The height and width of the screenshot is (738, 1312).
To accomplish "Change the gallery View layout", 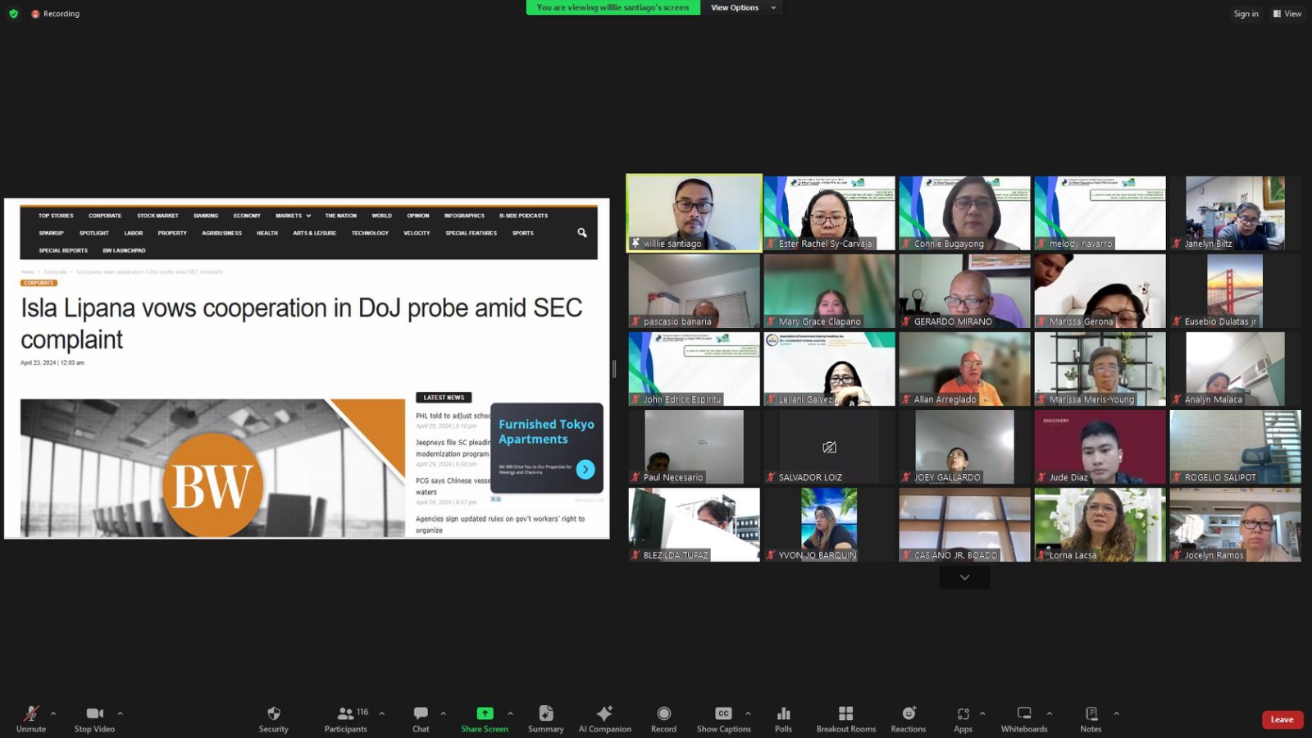I will click(1287, 14).
